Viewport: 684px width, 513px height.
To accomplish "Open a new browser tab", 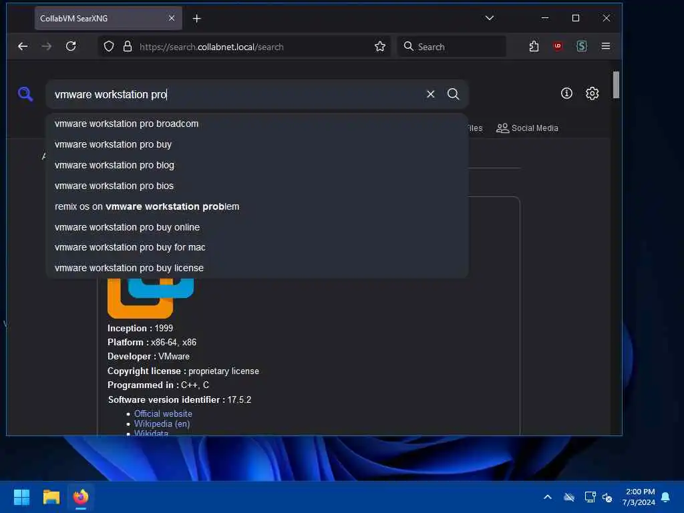I will [197, 18].
